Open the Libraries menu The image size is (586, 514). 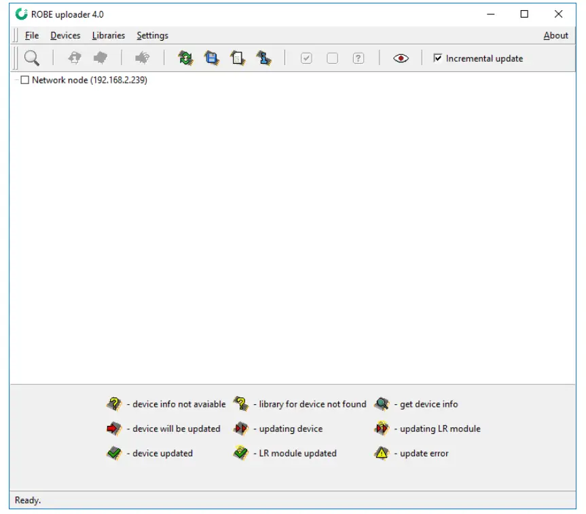[x=109, y=35]
